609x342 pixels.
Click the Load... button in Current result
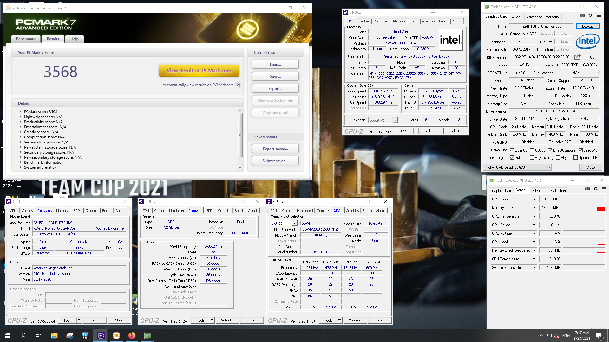pyautogui.click(x=275, y=65)
